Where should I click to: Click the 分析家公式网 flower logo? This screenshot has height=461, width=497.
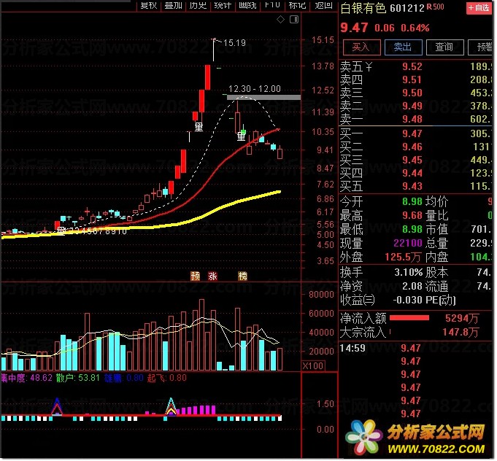point(363,438)
